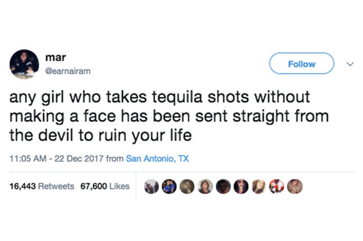Screen dimensions: 363x241
Task: View the 67,600 Likes list
Action: (x=105, y=186)
